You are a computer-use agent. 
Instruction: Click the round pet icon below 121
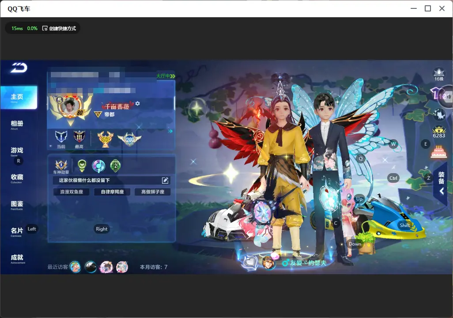(x=439, y=114)
